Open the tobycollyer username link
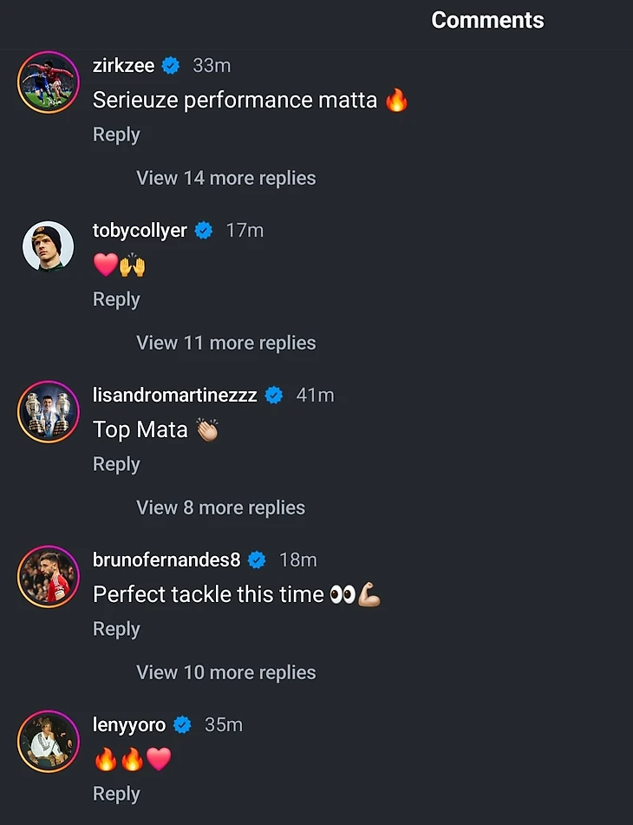Image resolution: width=633 pixels, height=825 pixels. pyautogui.click(x=140, y=231)
